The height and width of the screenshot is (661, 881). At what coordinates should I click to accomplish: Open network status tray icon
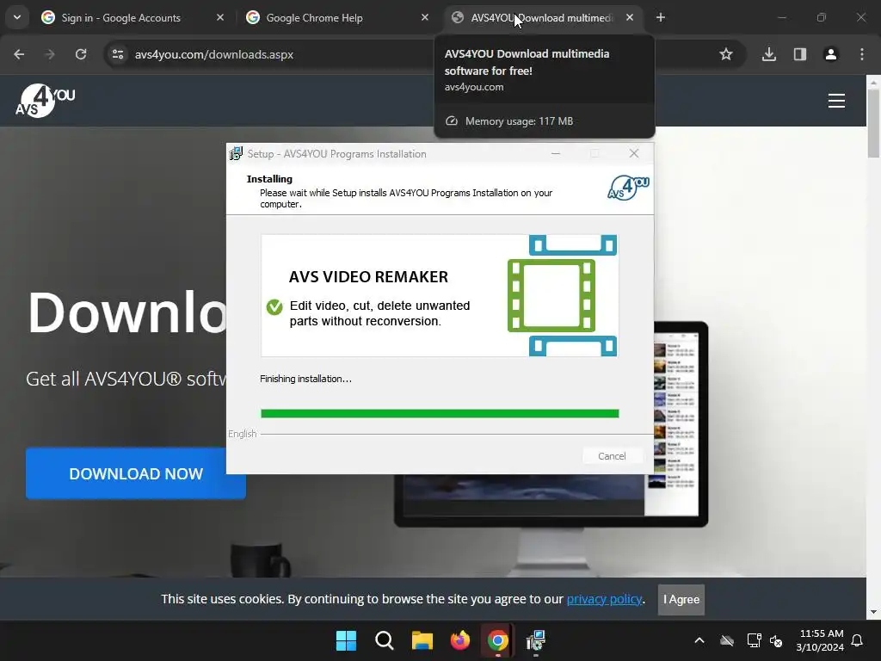click(x=754, y=640)
